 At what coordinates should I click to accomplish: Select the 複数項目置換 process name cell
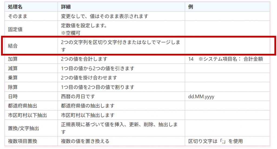tap(31, 141)
